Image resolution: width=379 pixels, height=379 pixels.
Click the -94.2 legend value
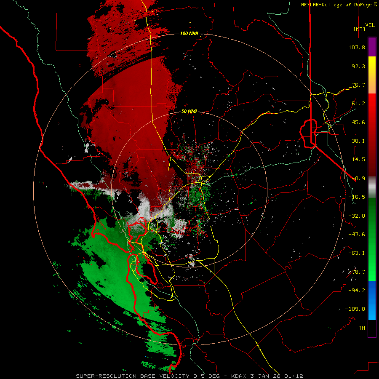click(x=357, y=291)
